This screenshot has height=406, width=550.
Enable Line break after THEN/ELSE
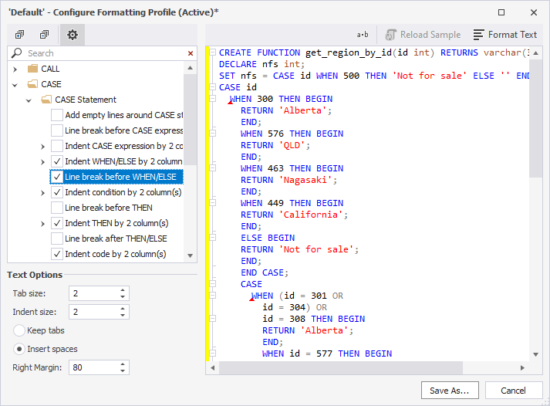(57, 239)
